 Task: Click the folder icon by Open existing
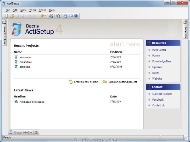pyautogui.click(x=105, y=82)
